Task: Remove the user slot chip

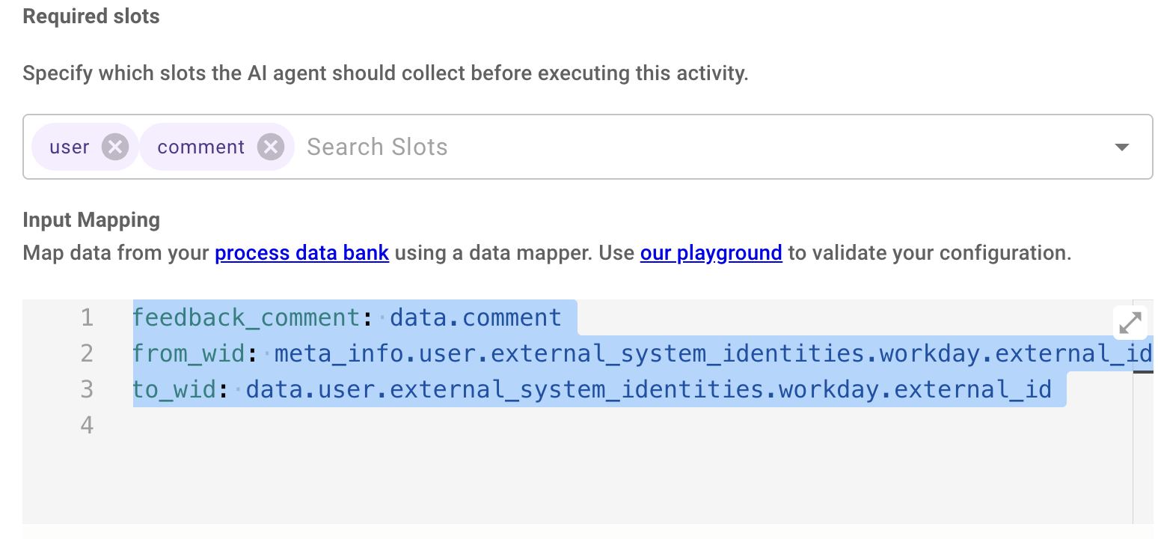Action: pyautogui.click(x=114, y=147)
